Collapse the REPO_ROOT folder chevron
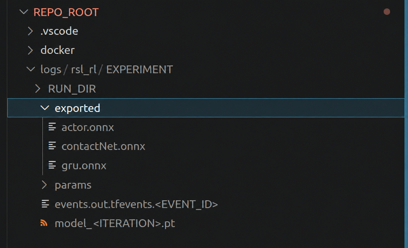The height and width of the screenshot is (248, 408). click(x=24, y=12)
